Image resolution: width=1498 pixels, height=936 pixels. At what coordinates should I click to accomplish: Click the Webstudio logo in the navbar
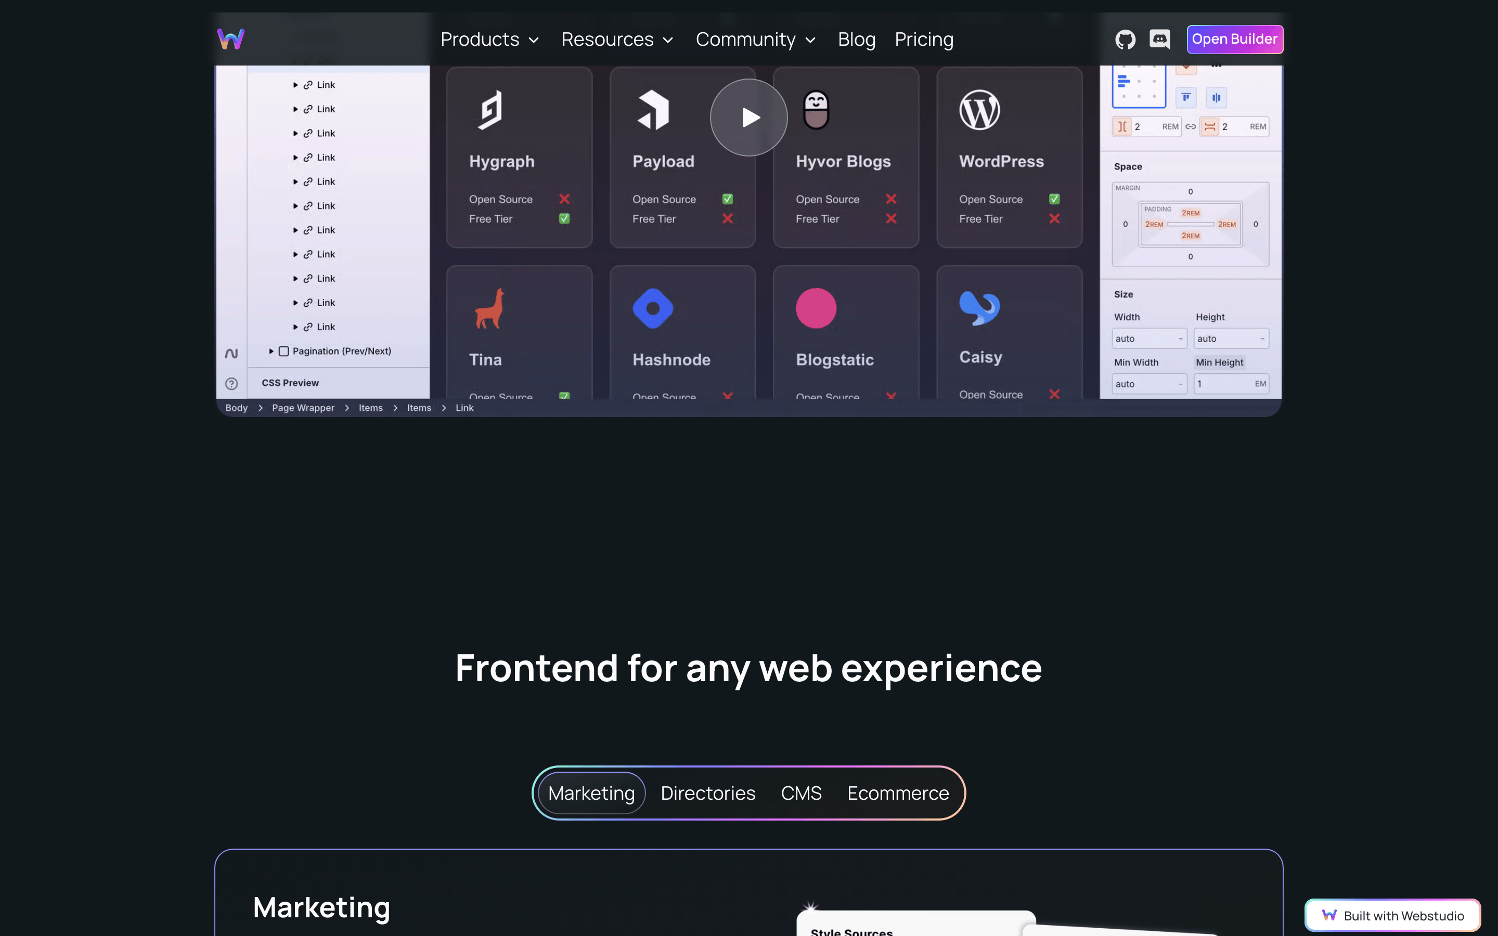tap(231, 39)
